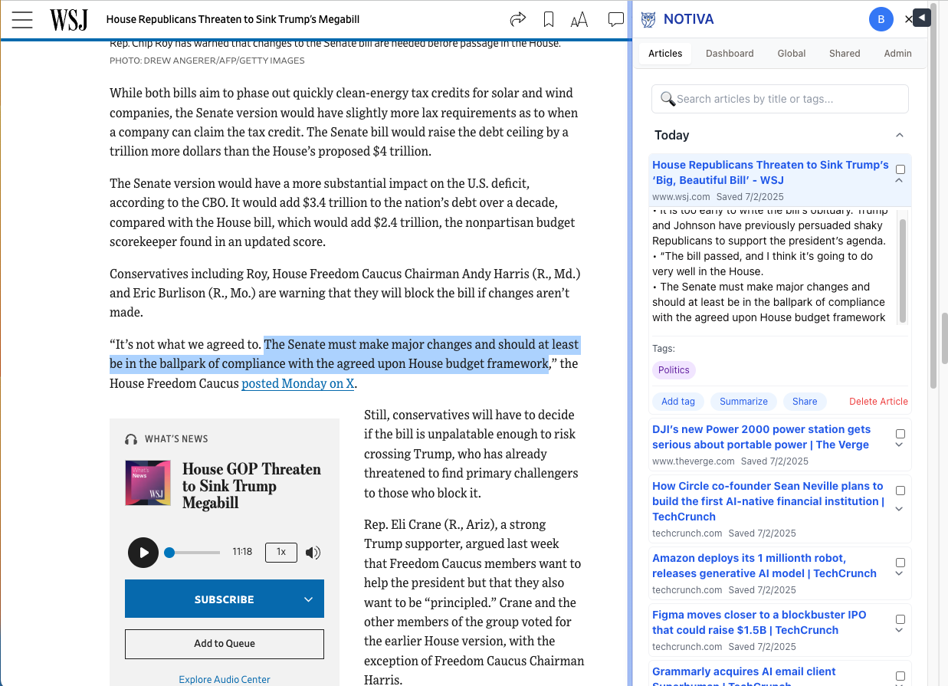The height and width of the screenshot is (686, 948).
Task: Mute the podcast audio speaker icon
Action: click(313, 553)
